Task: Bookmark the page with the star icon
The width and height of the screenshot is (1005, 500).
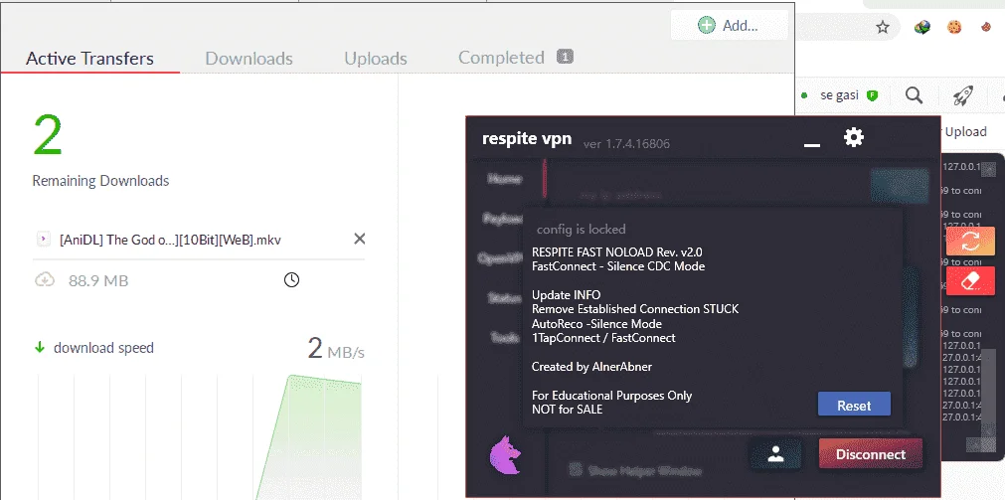Action: pos(883,27)
